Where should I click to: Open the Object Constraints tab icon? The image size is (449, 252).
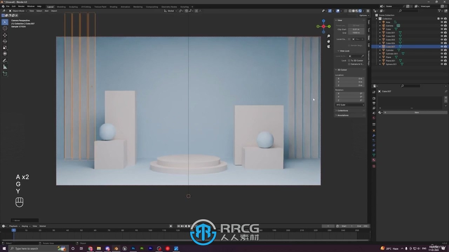point(374,150)
